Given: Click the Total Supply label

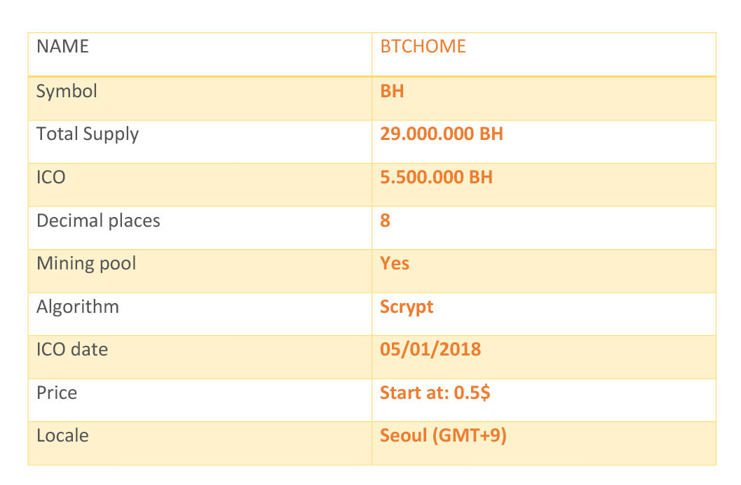Looking at the screenshot, I should tap(88, 134).
